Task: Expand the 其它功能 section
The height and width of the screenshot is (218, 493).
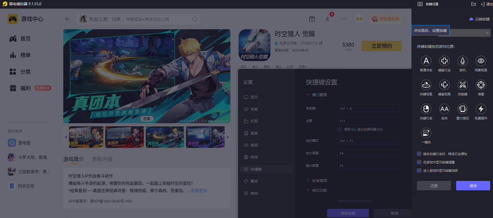Action: (x=317, y=190)
